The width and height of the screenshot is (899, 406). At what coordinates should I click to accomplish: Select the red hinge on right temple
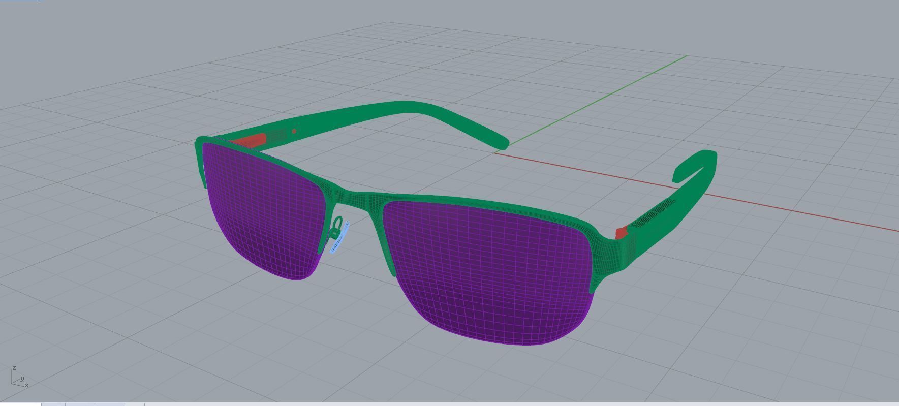click(x=621, y=233)
